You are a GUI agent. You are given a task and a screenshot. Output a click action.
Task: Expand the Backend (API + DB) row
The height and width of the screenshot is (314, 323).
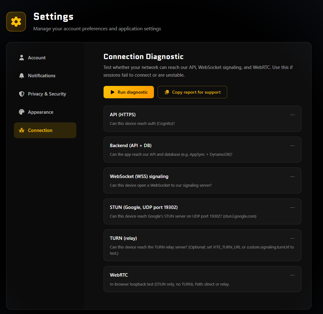(x=202, y=150)
